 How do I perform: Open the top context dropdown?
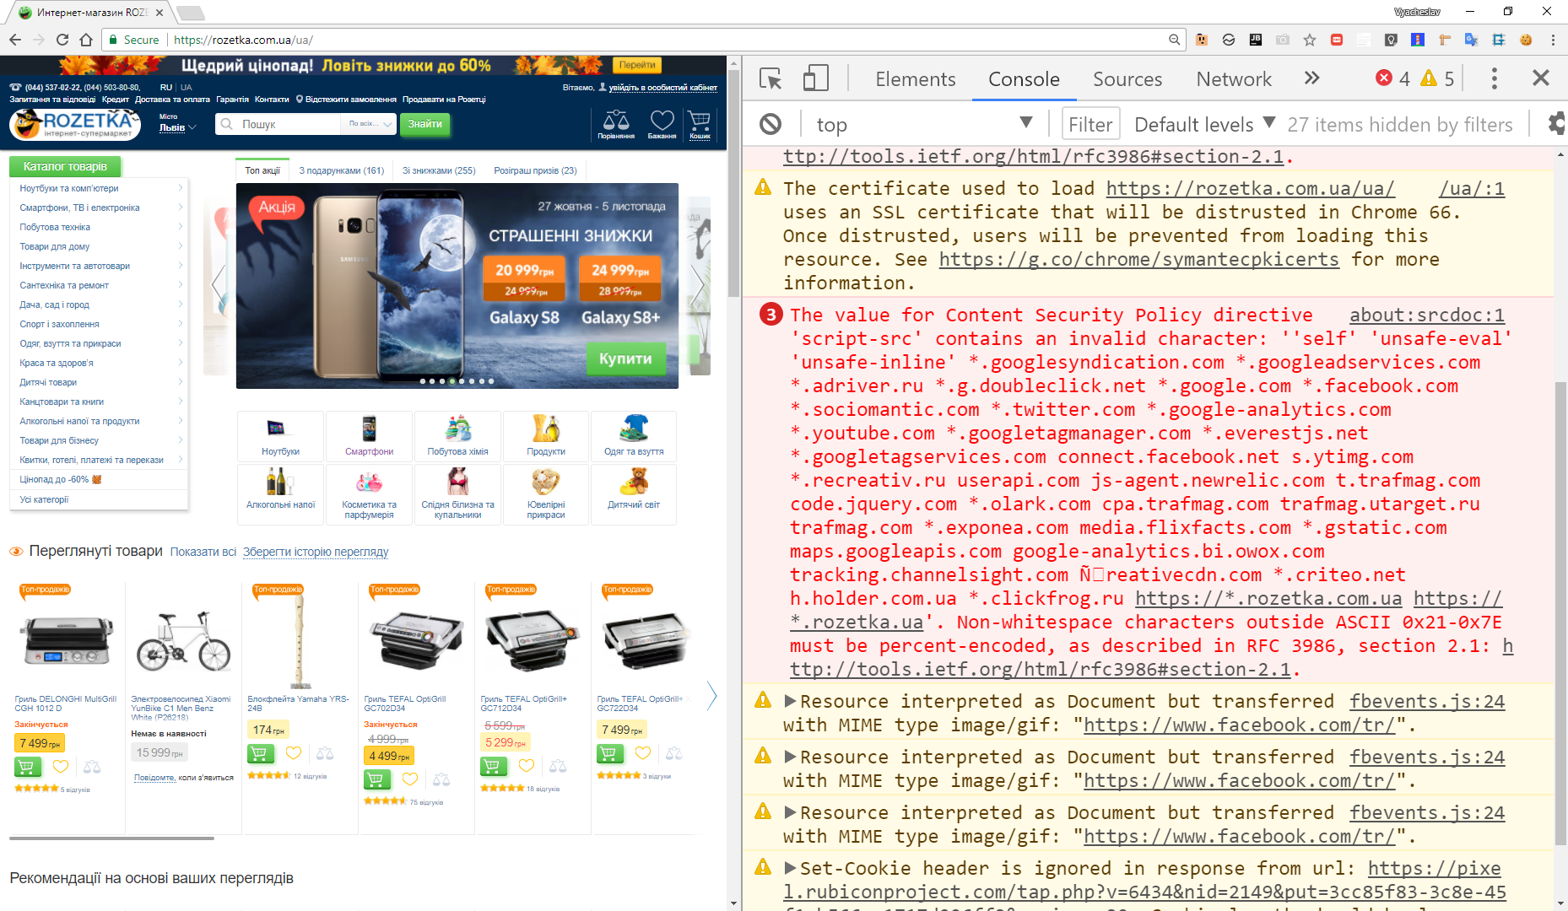(x=924, y=124)
